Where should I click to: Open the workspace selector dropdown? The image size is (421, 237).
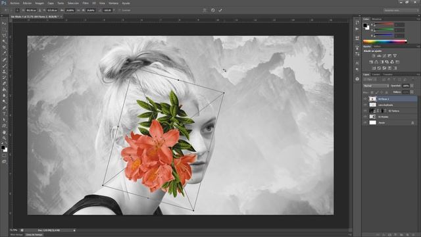pos(401,11)
